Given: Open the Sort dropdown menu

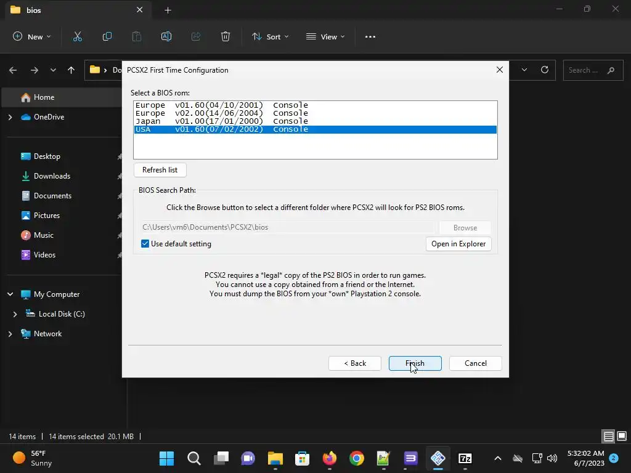Looking at the screenshot, I should pos(270,36).
